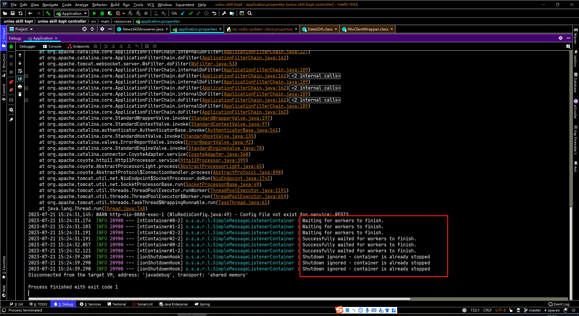The width and height of the screenshot is (579, 316).
Task: Click Git commit green checkmark
Action: [191, 13]
